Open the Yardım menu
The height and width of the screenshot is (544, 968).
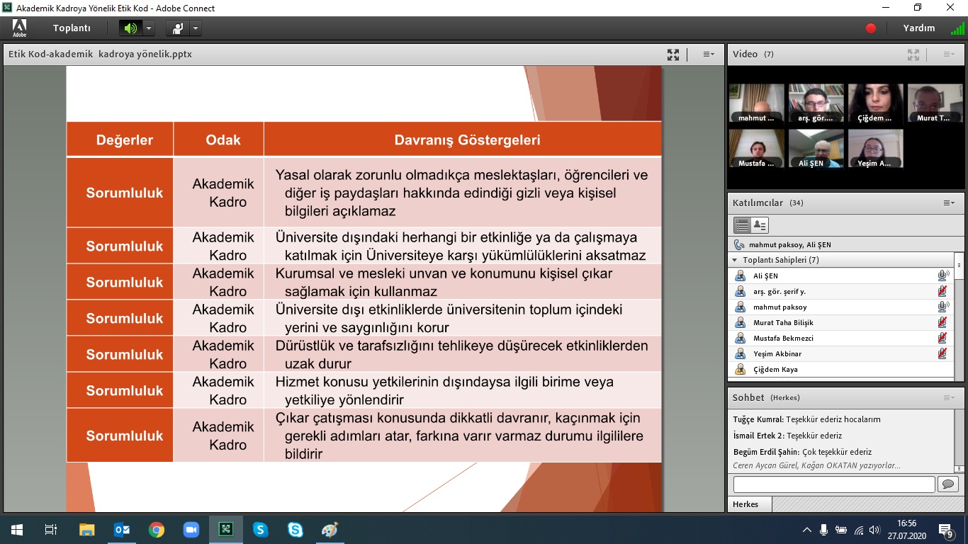coord(918,28)
